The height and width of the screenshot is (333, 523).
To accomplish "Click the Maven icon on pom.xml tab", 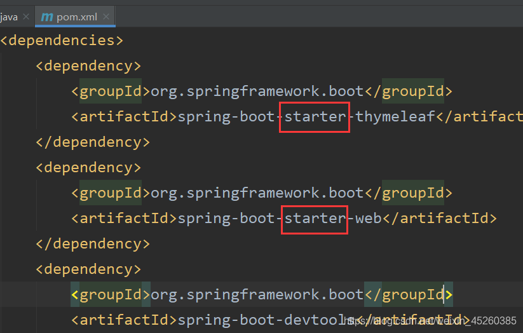I will [x=46, y=17].
